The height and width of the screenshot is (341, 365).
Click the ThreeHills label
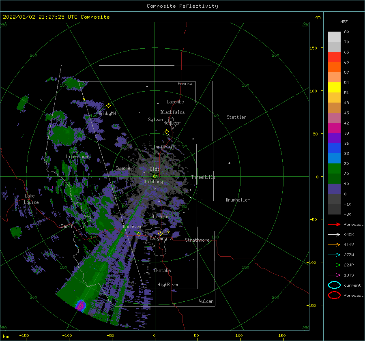tap(204, 177)
